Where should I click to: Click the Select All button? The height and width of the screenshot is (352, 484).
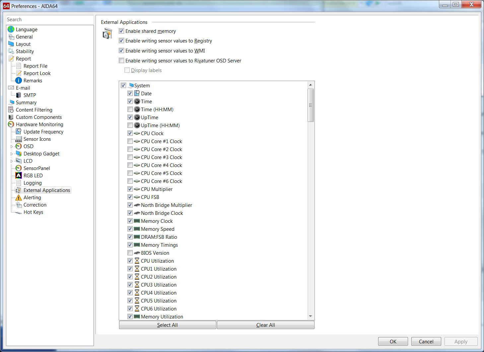tap(168, 325)
